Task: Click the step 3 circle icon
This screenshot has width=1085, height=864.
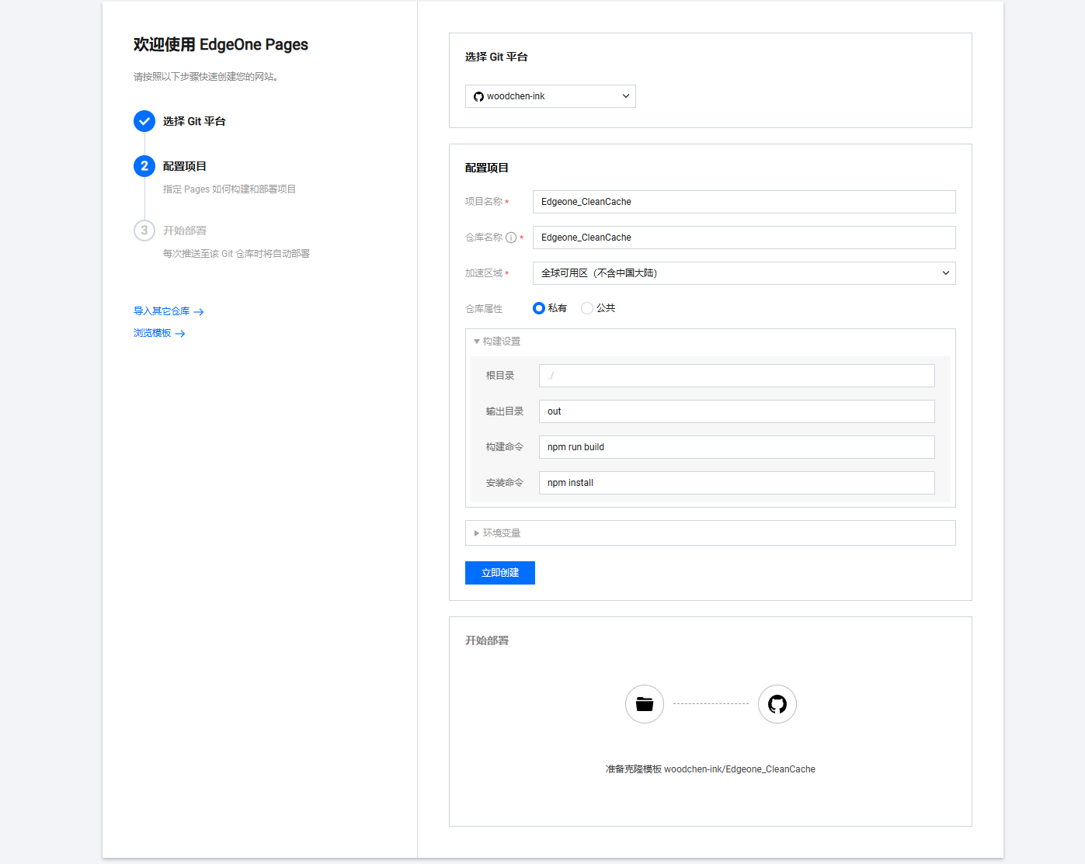Action: 144,231
